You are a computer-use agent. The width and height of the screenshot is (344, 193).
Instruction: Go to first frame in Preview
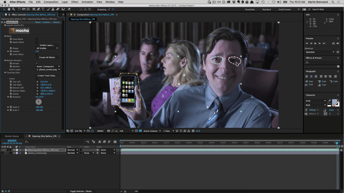(307, 43)
